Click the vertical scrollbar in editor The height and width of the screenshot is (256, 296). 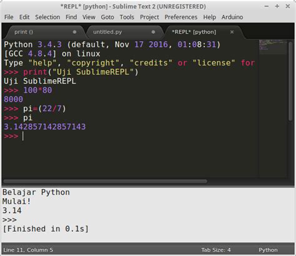click(290, 81)
